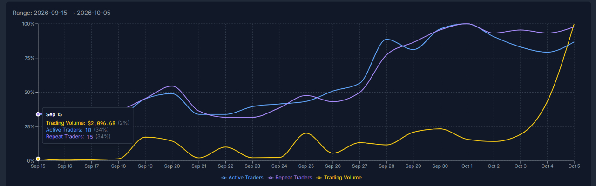The height and width of the screenshot is (186, 596).
Task: Click the Sep 23 x-axis label
Action: click(x=252, y=166)
